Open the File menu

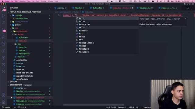coord(12,1)
